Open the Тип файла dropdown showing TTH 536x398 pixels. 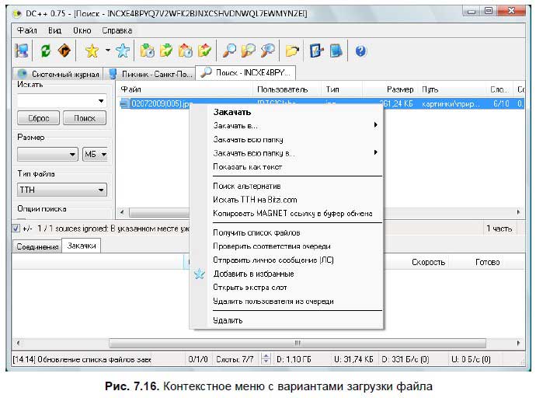62,190
